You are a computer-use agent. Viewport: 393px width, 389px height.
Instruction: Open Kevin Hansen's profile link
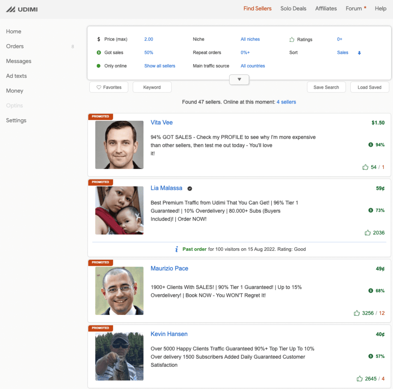(169, 334)
